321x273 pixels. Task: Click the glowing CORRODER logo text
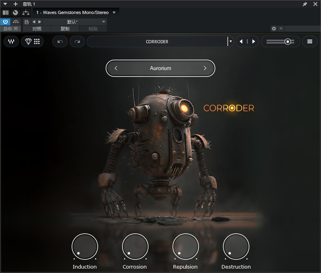click(229, 108)
